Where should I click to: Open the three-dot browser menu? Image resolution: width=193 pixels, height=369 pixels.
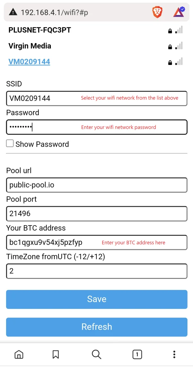click(x=174, y=354)
